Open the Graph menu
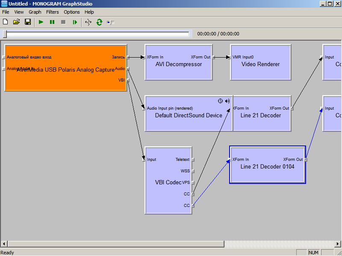The image size is (342, 256). (x=35, y=12)
